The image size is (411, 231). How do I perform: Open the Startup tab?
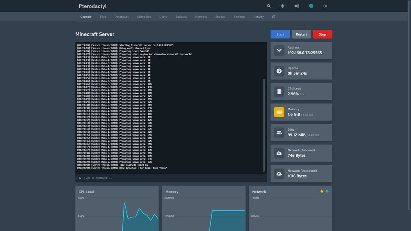[220, 17]
